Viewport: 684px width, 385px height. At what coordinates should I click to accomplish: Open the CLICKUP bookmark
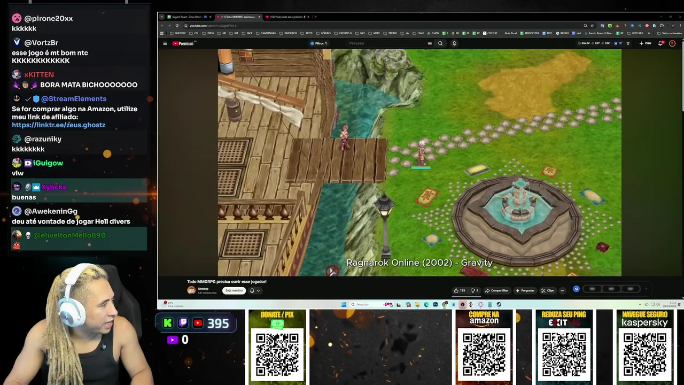point(490,33)
